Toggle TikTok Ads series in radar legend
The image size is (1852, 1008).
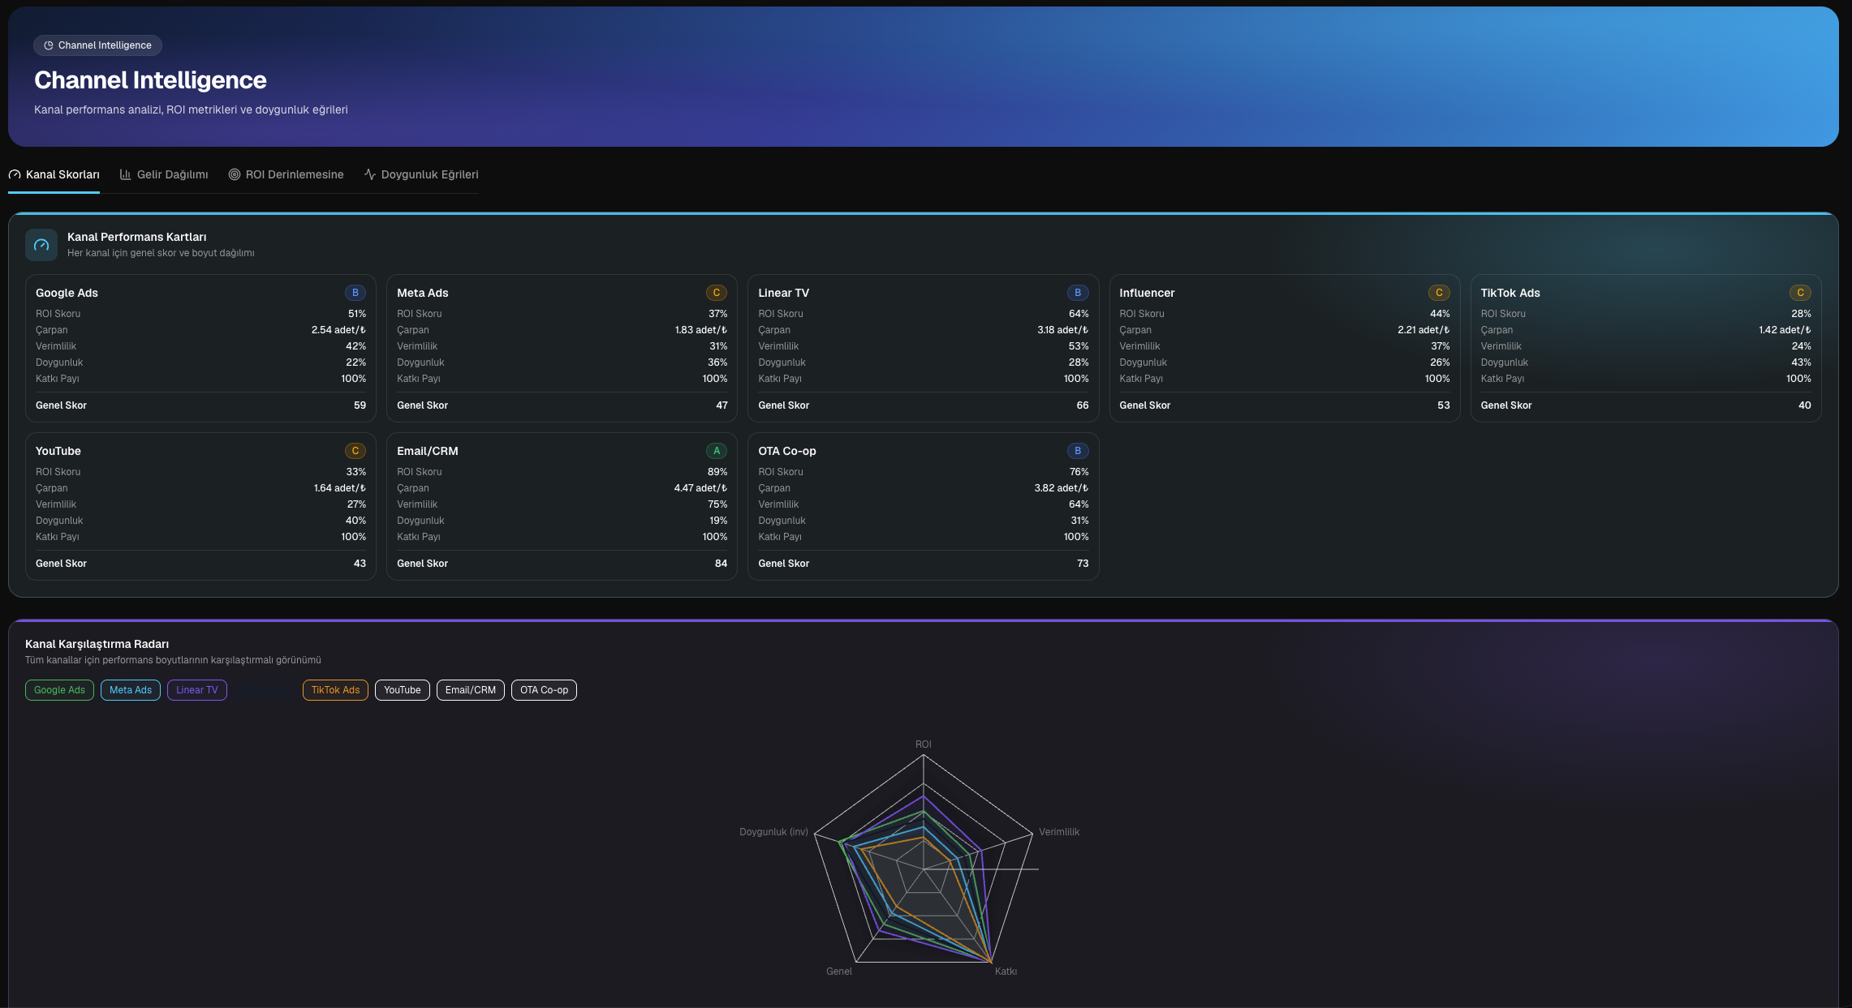tap(335, 690)
